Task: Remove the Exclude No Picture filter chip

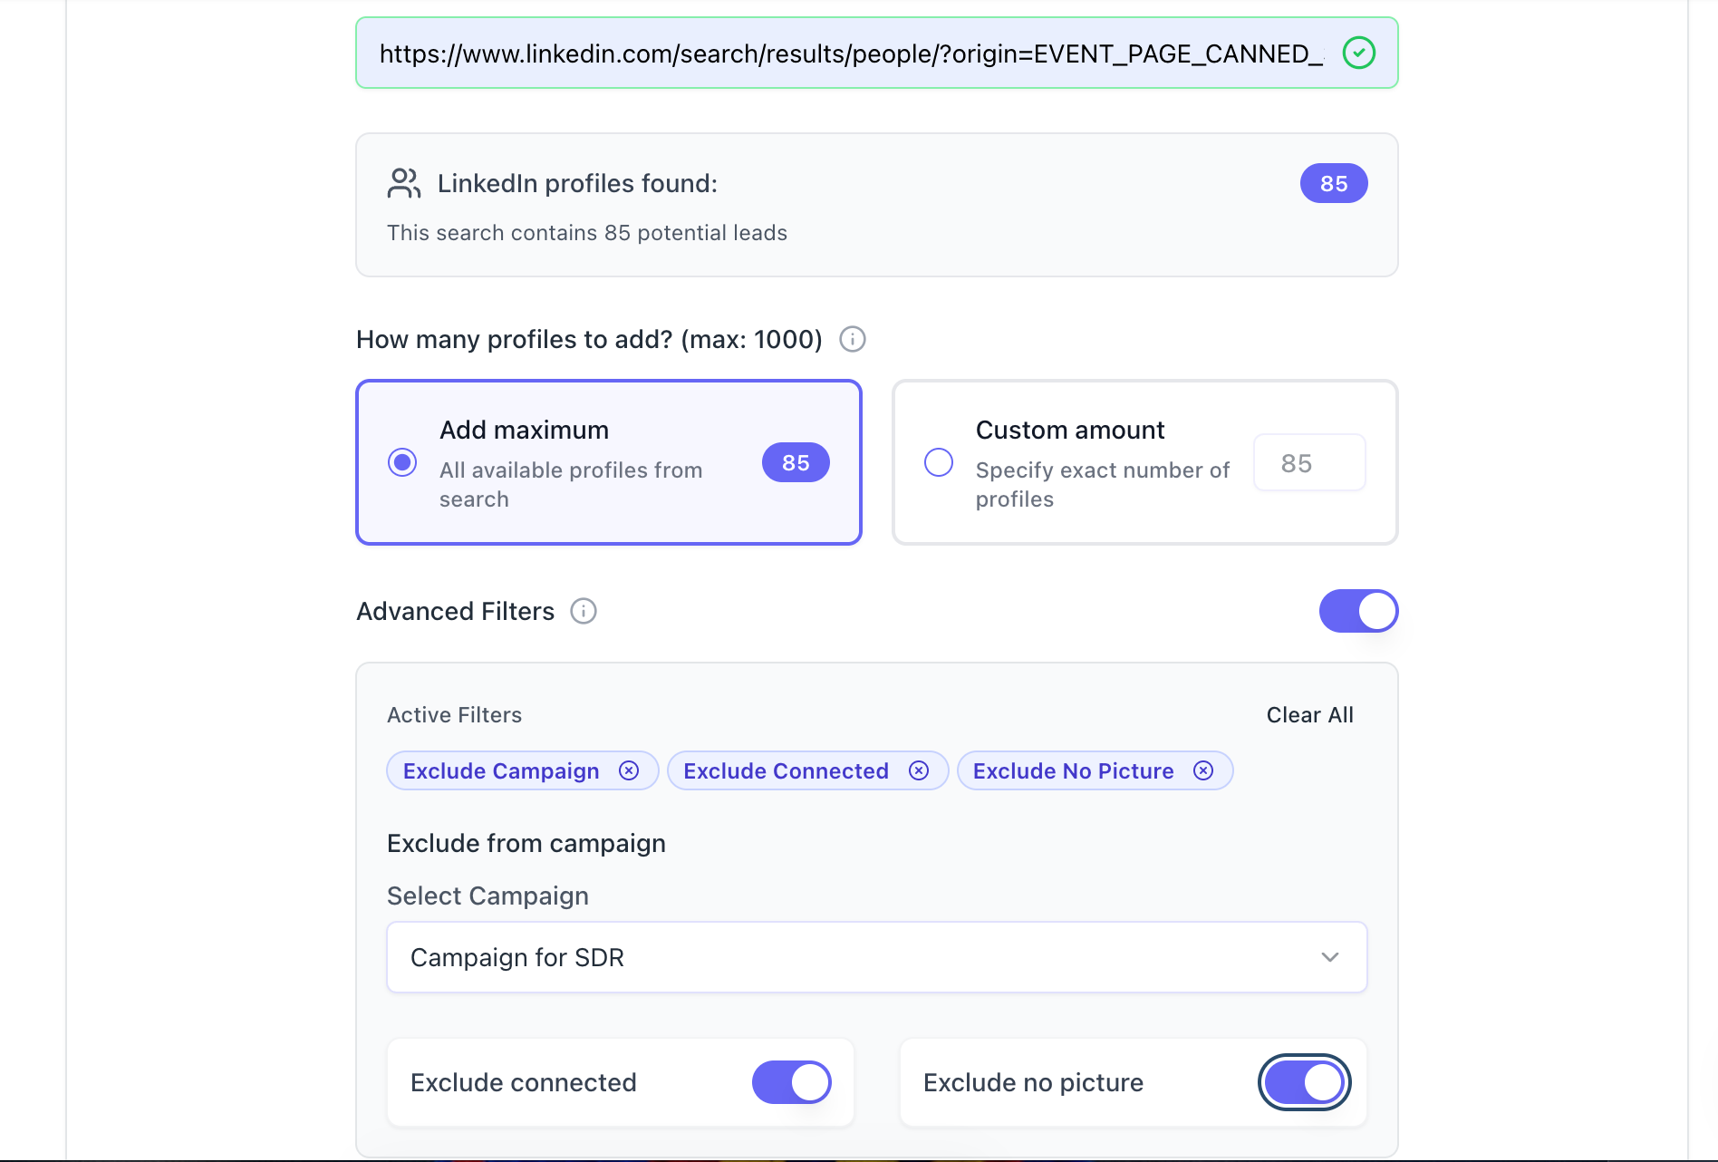Action: pyautogui.click(x=1203, y=770)
